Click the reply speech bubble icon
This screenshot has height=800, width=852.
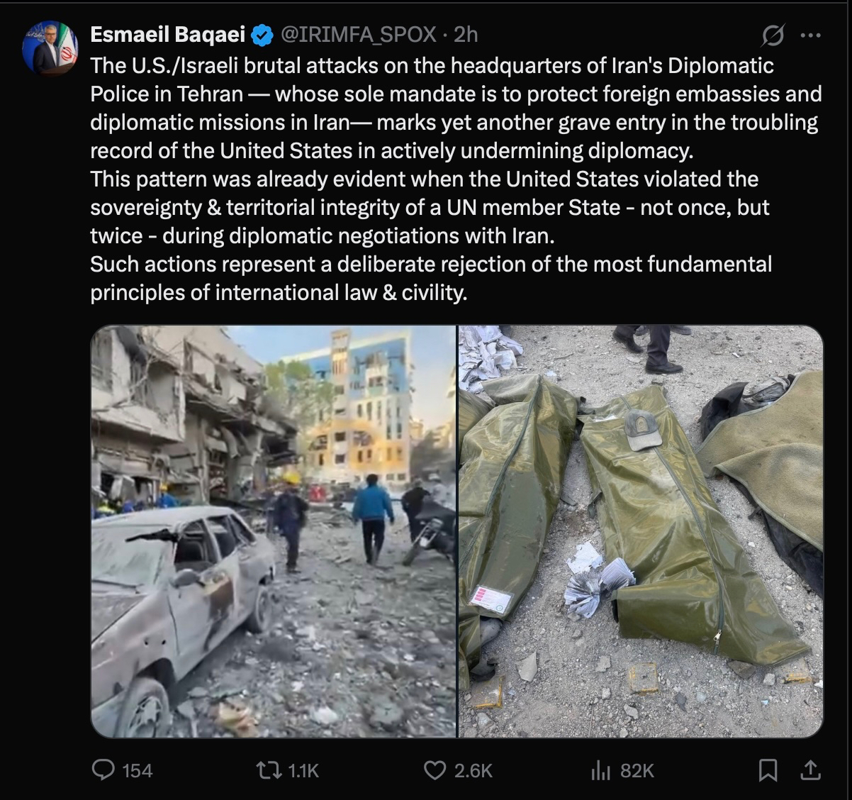pyautogui.click(x=103, y=770)
